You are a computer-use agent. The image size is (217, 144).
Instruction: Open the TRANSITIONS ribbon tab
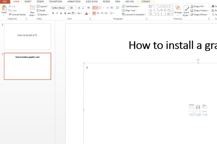[55, 1]
